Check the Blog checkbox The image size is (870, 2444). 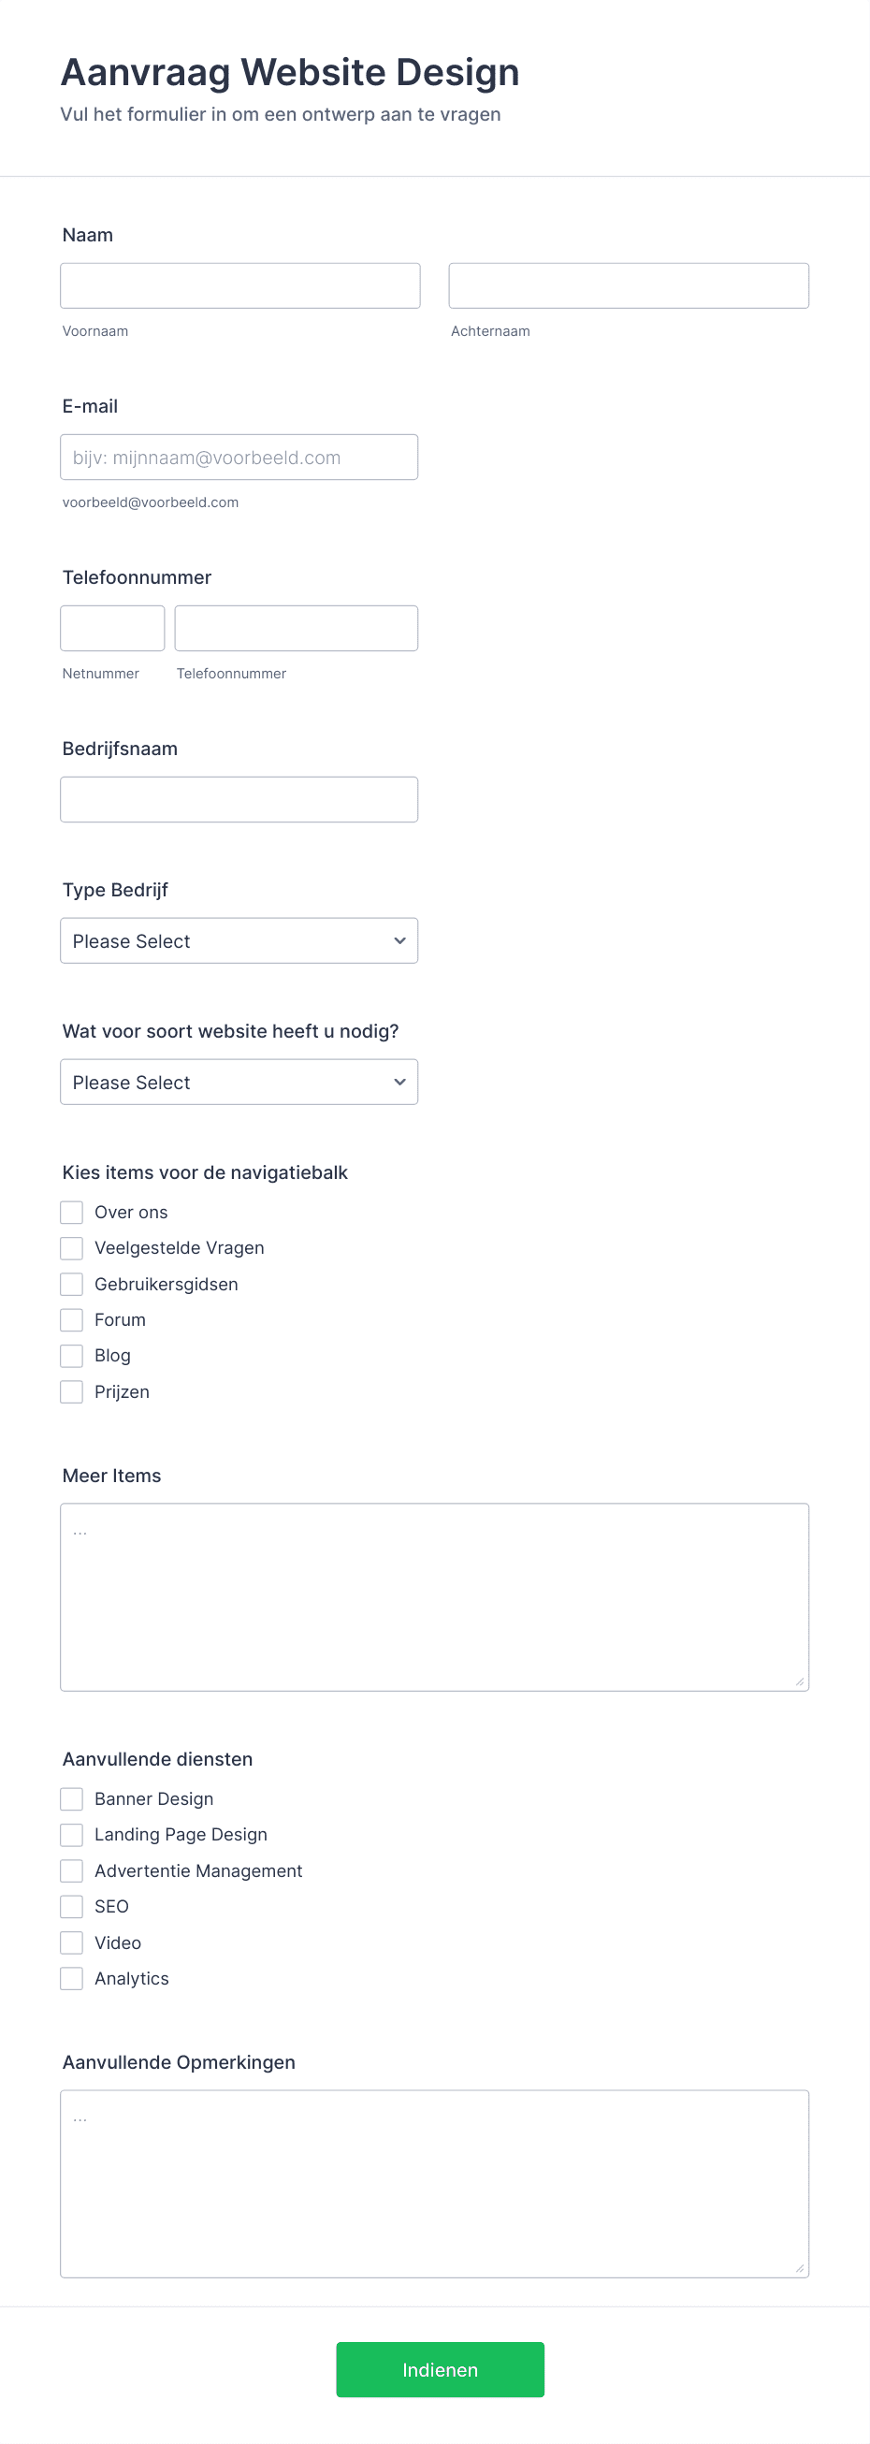72,1356
